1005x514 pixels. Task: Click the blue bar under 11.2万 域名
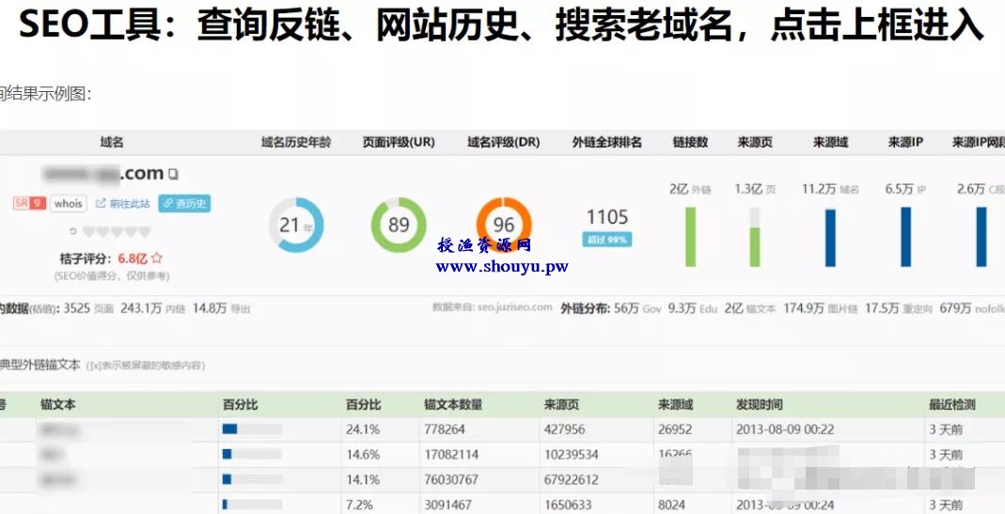(830, 238)
